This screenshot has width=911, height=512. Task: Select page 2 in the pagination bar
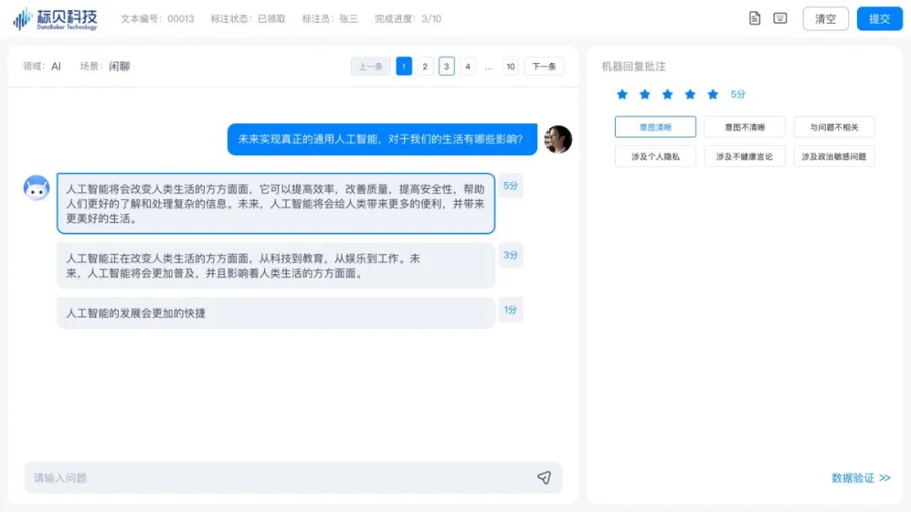tap(424, 66)
